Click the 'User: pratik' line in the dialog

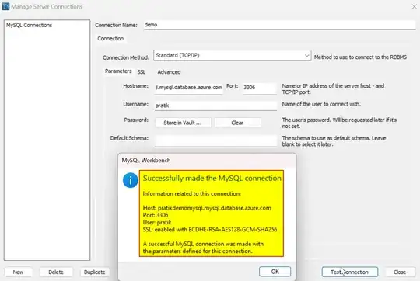tap(157, 223)
